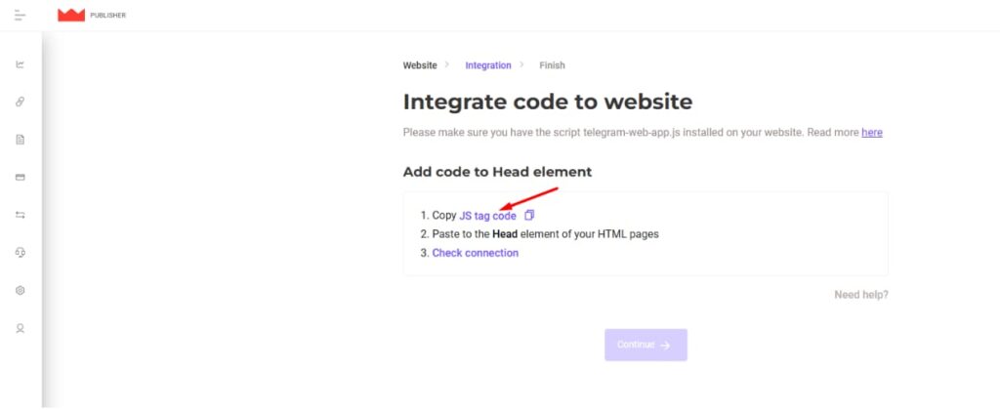Viewport: 1000px width, 410px height.
Task: Open the support headset icon in sidebar
Action: coord(20,253)
